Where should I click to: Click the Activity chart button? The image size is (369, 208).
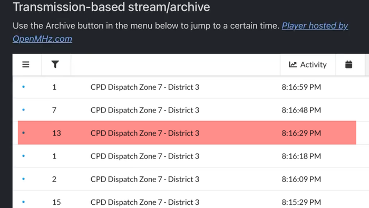(x=308, y=64)
